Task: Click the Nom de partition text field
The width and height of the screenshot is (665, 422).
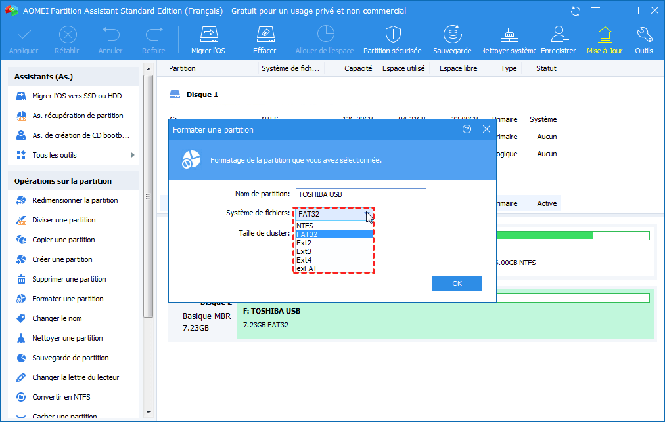Action: pyautogui.click(x=361, y=194)
